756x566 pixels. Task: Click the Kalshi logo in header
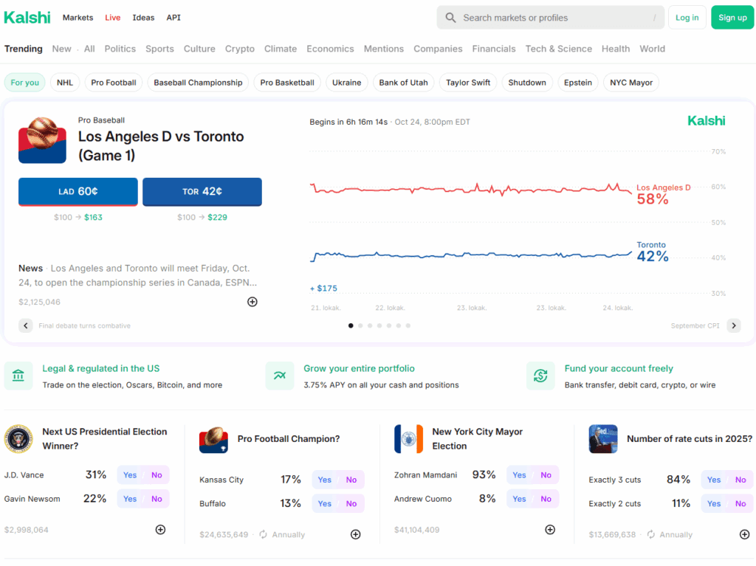coord(27,17)
